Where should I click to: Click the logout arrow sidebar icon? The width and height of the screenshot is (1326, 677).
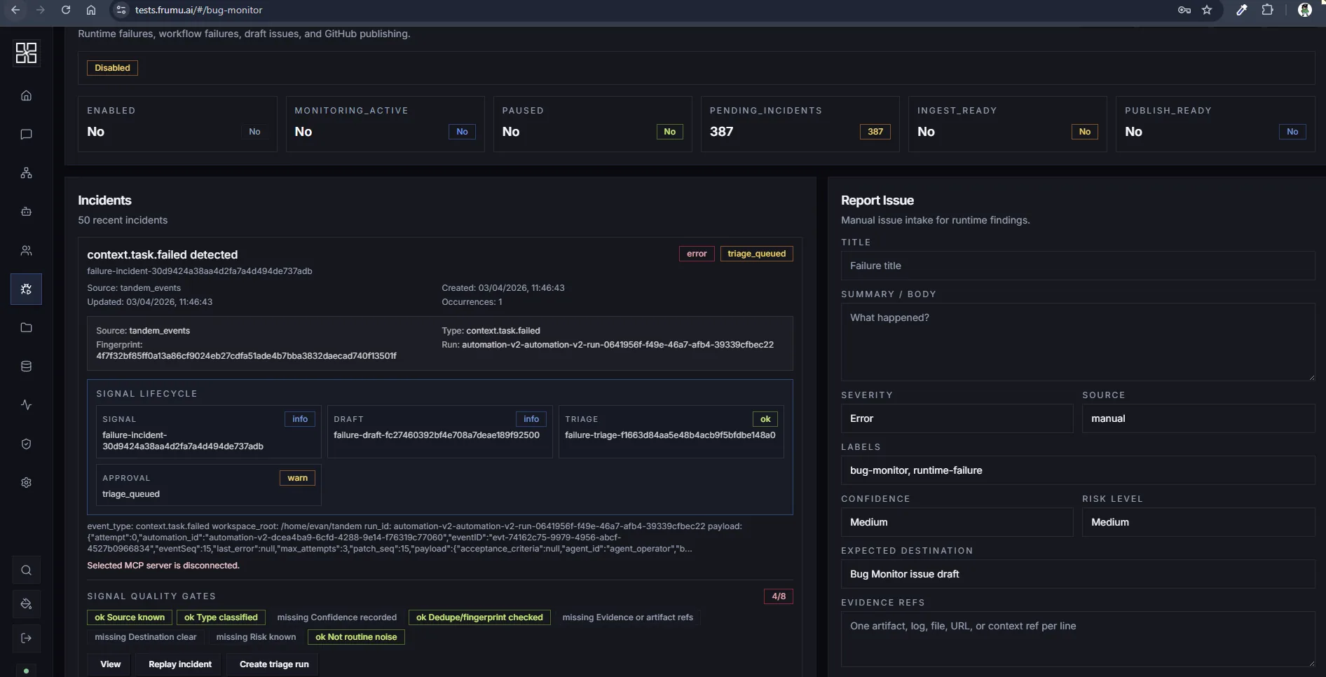[x=26, y=638]
